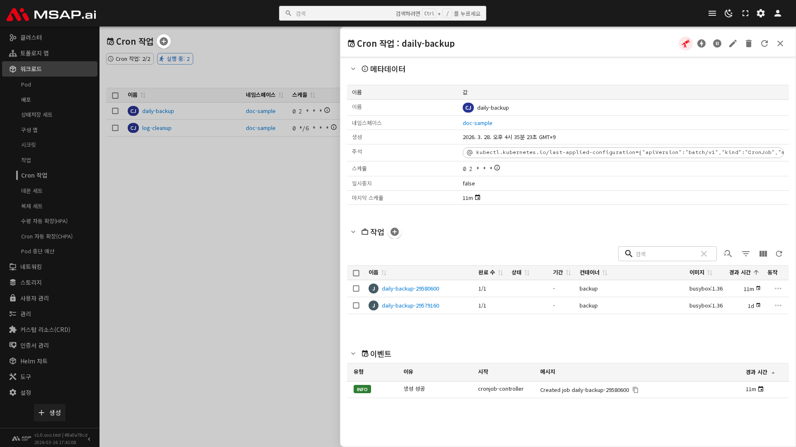This screenshot has width=796, height=447.
Task: Open doc-sample namespace link in metadata
Action: (x=477, y=123)
